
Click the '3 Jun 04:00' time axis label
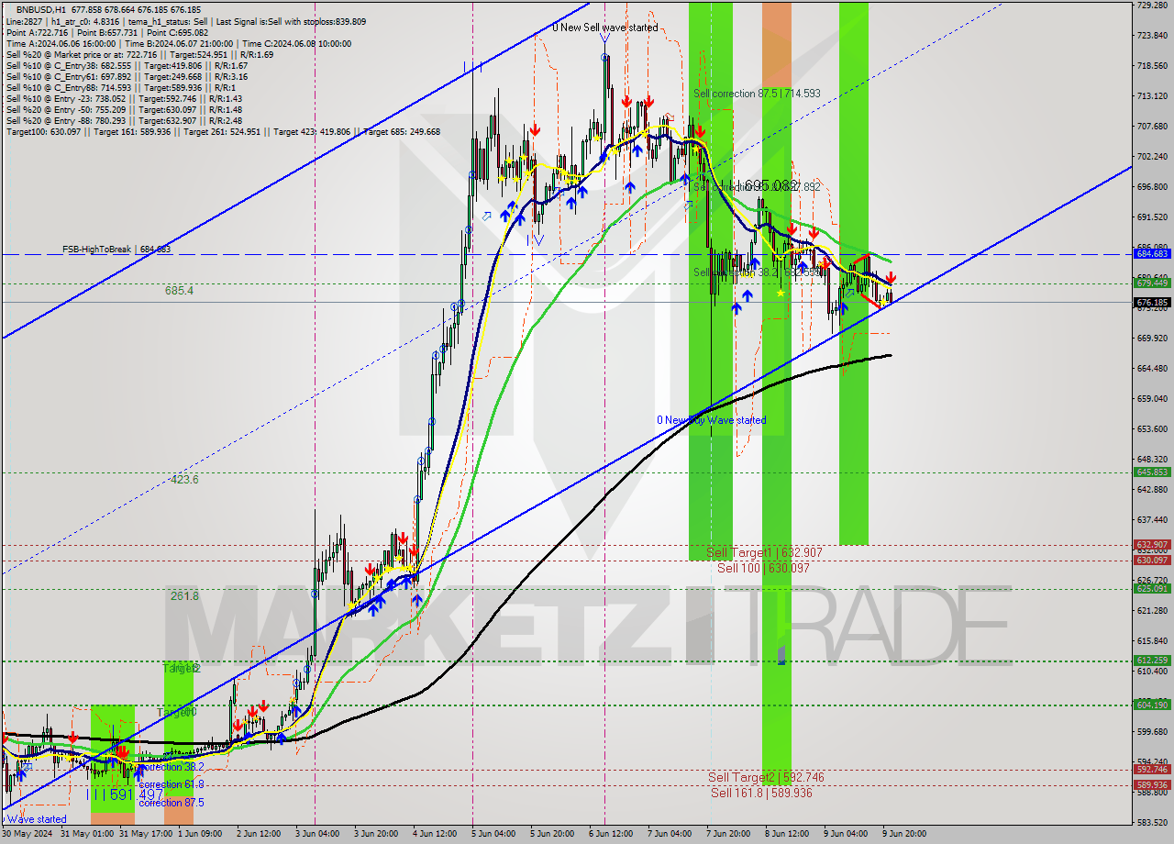point(316,834)
